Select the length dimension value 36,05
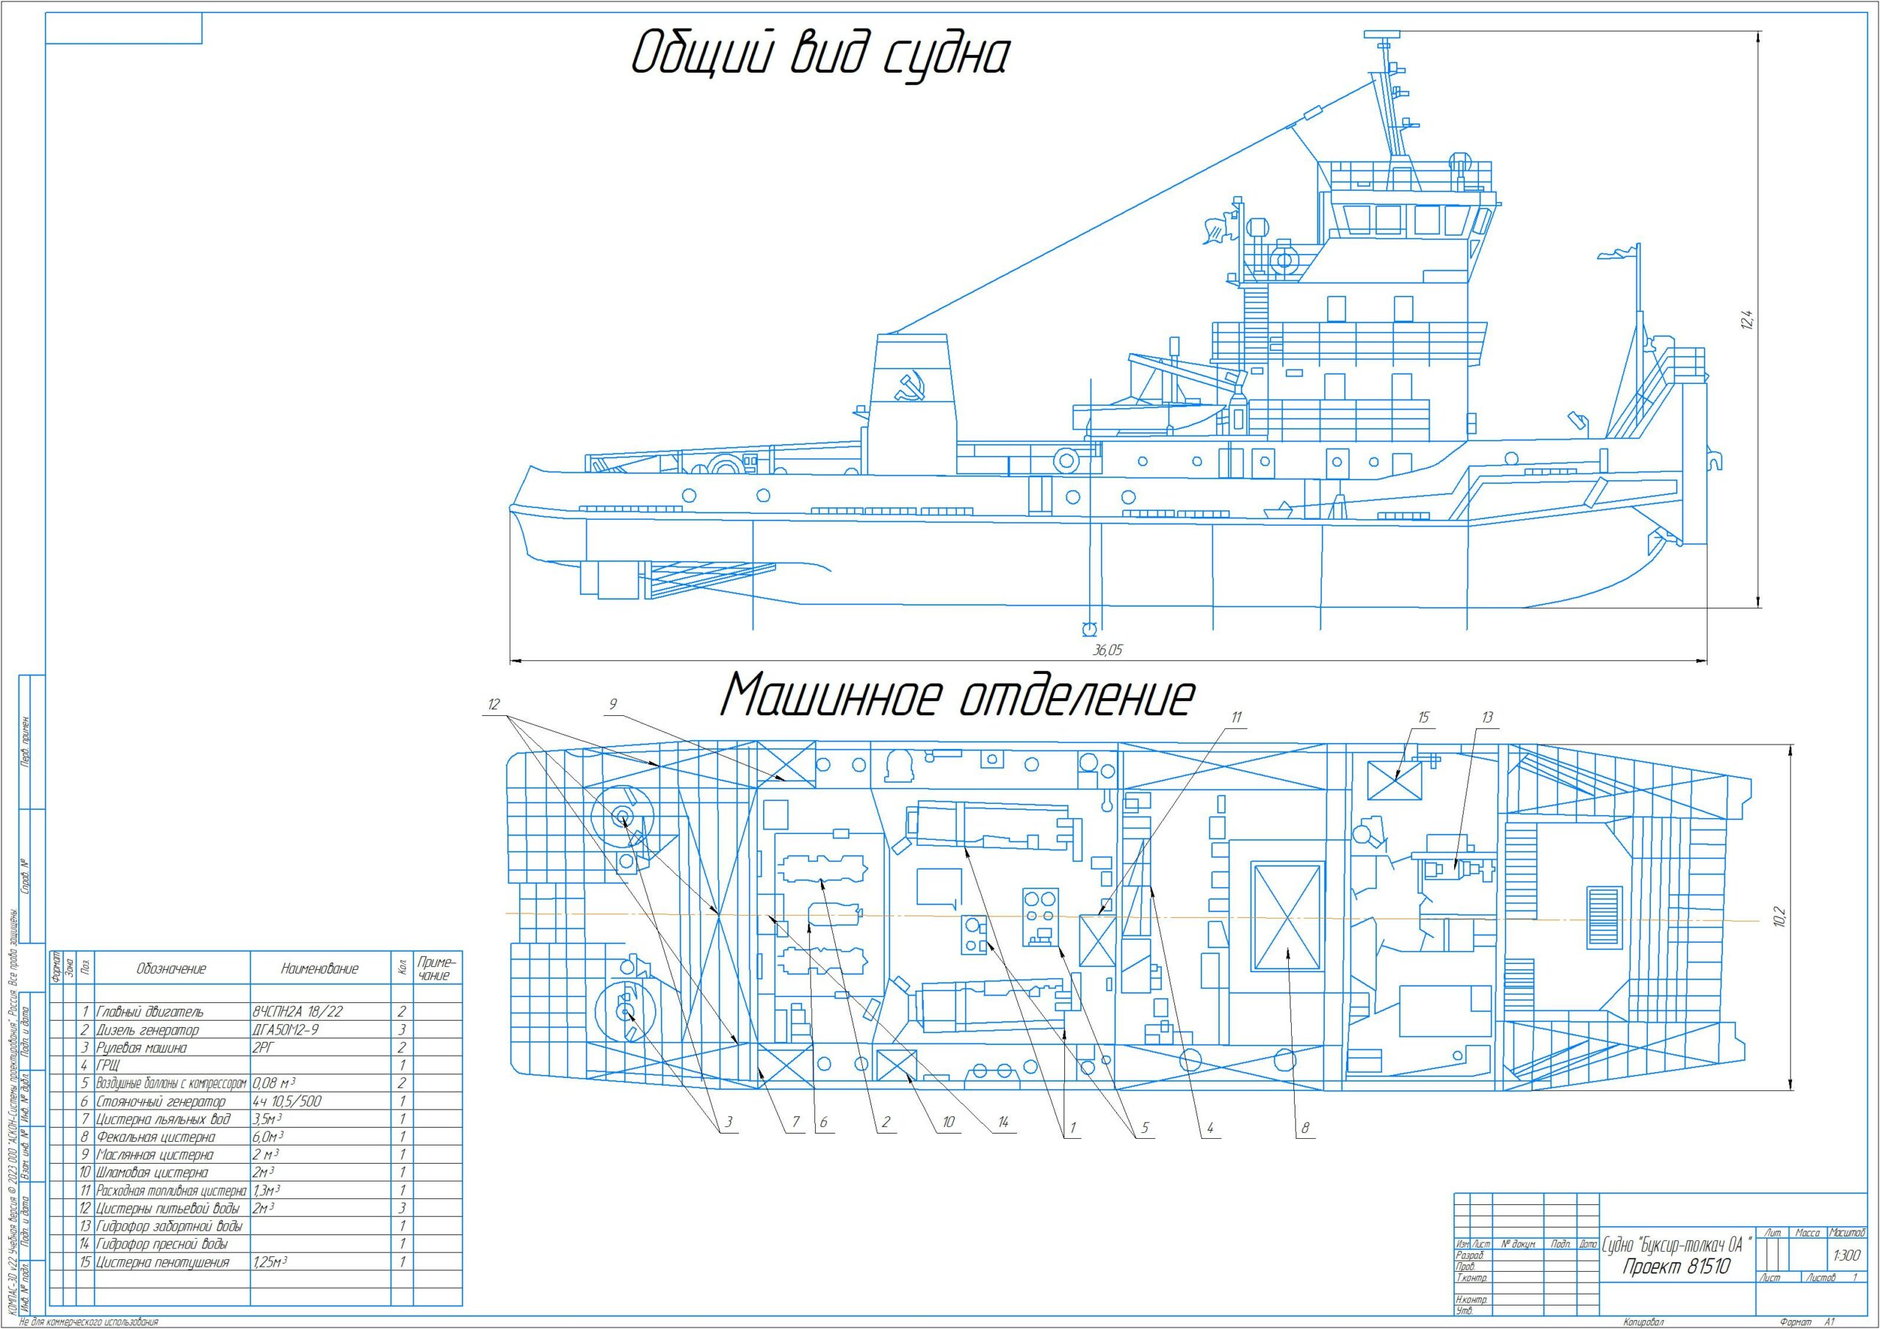 1108,650
